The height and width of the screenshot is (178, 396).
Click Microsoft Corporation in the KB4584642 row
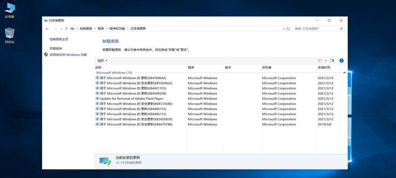pyautogui.click(x=279, y=78)
